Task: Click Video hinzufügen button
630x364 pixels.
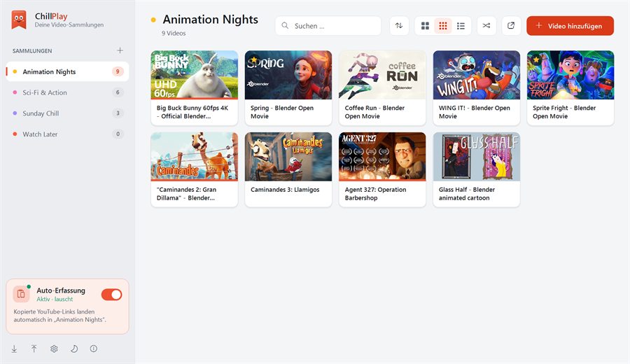Action: tap(570, 26)
